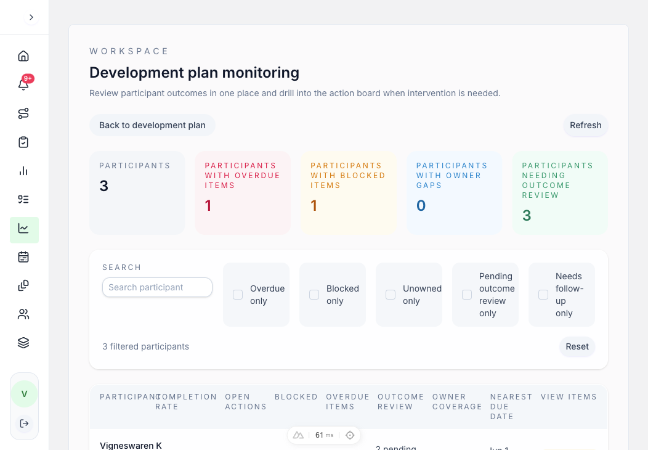Click the Outcome Review column header
This screenshot has width=648, height=450.
(x=400, y=401)
